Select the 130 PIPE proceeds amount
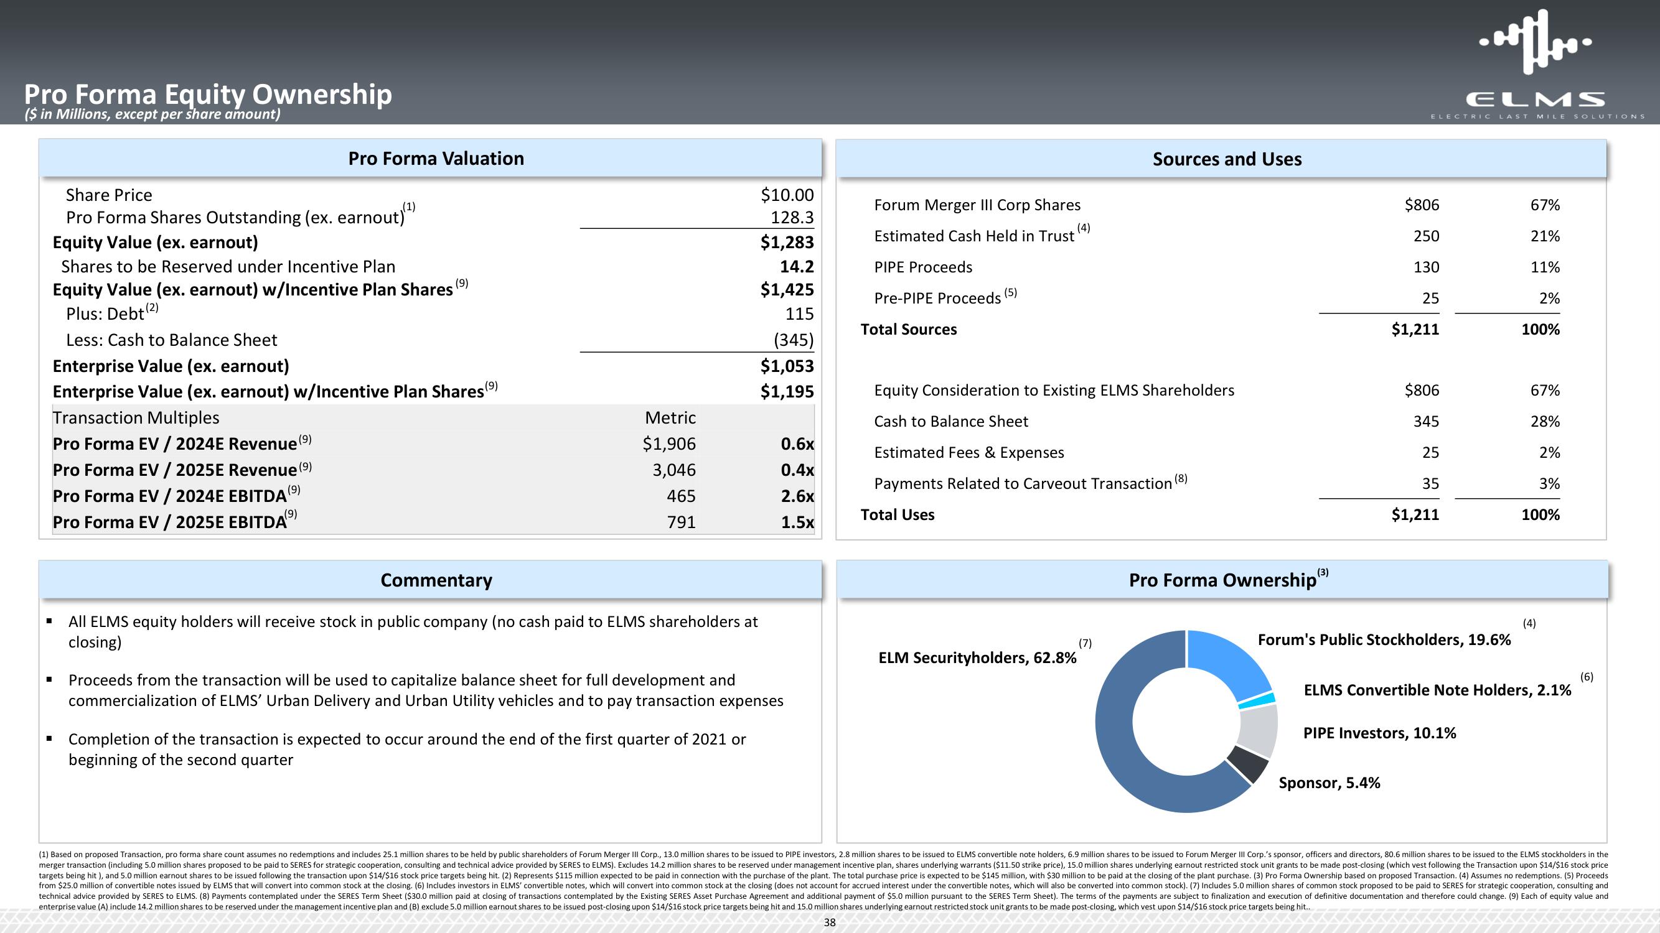Image resolution: width=1660 pixels, height=933 pixels. click(x=1426, y=267)
